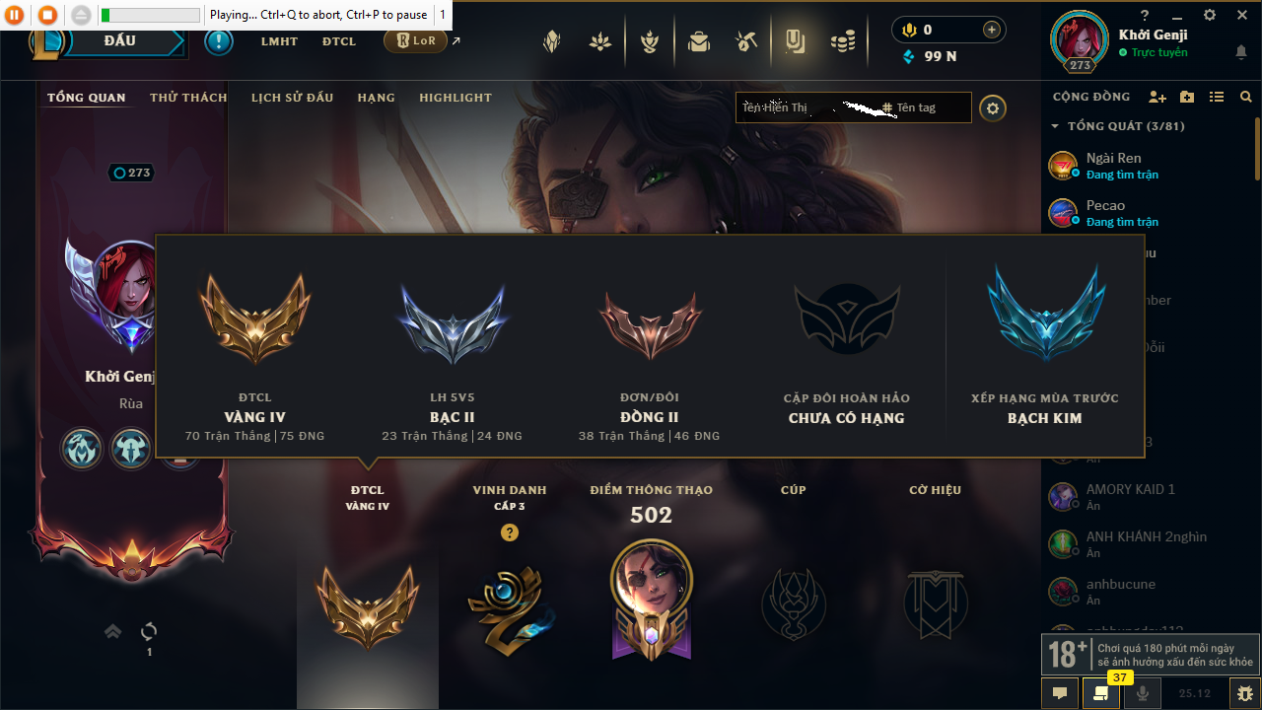This screenshot has height=710, width=1262.
Task: Collapse the TỔNG QUÁT friends group
Action: [1055, 126]
